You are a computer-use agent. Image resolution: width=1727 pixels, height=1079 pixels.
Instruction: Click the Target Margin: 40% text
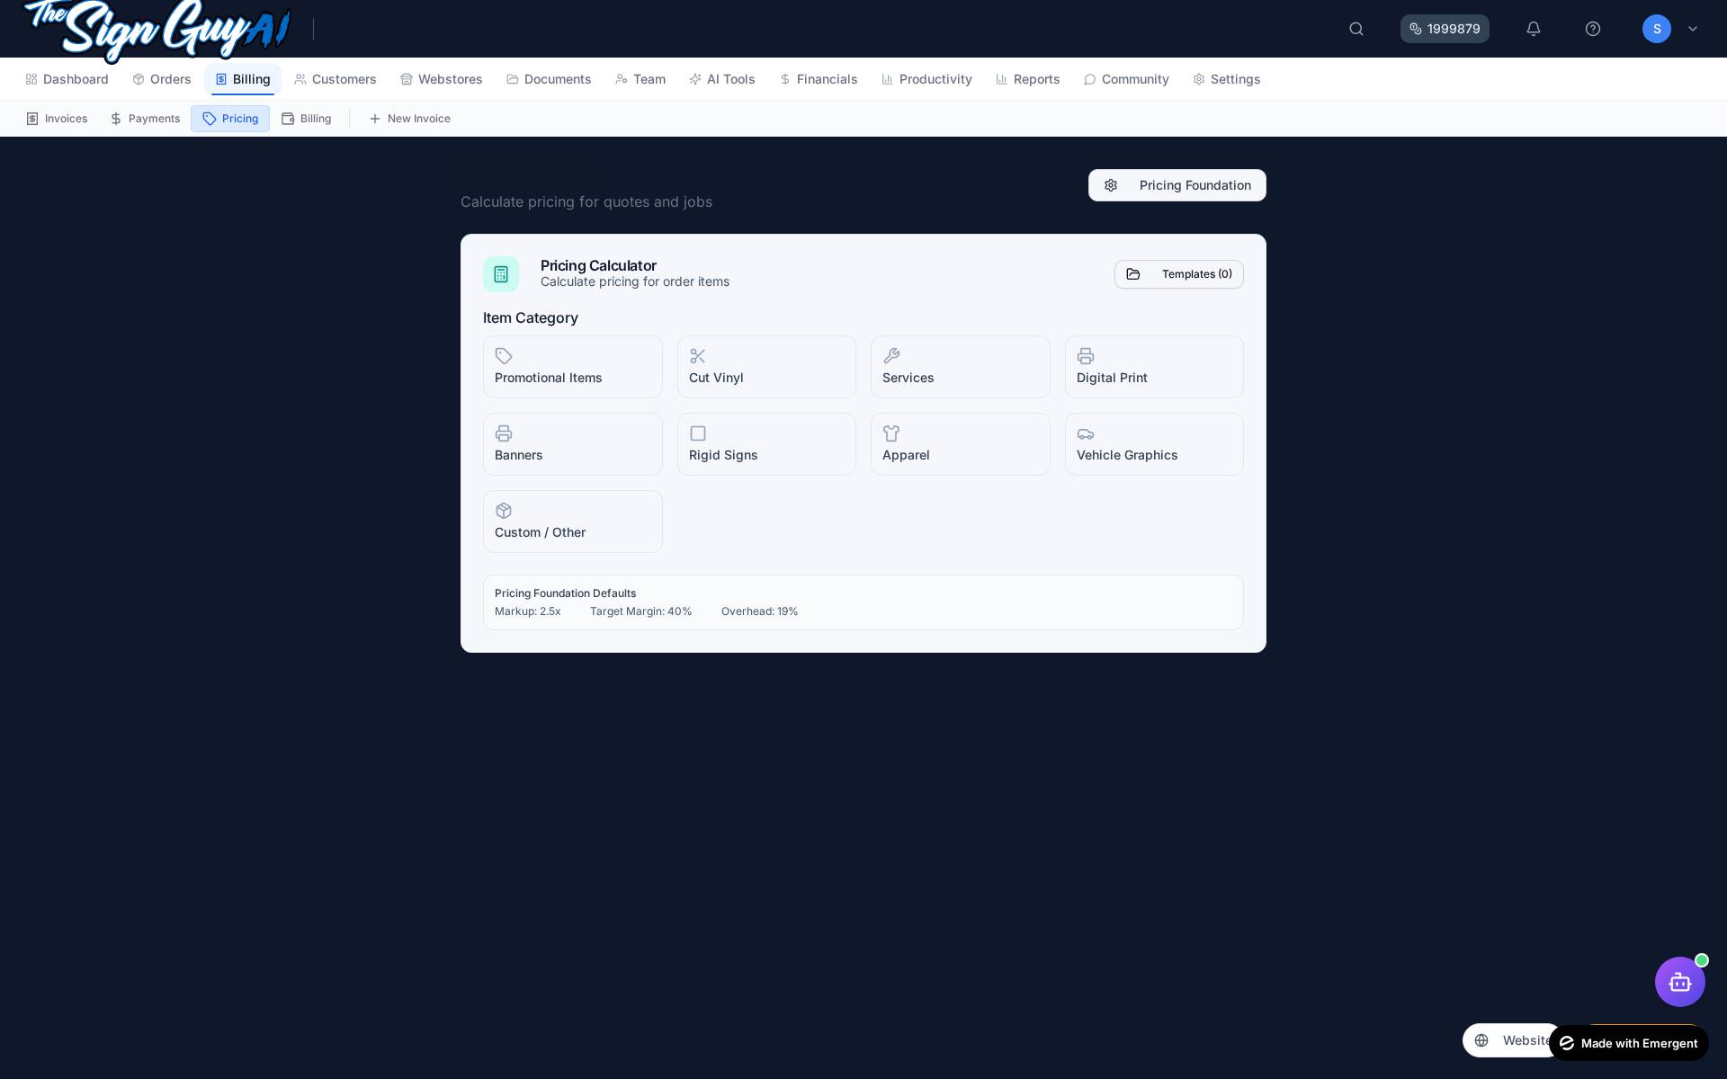pos(641,611)
